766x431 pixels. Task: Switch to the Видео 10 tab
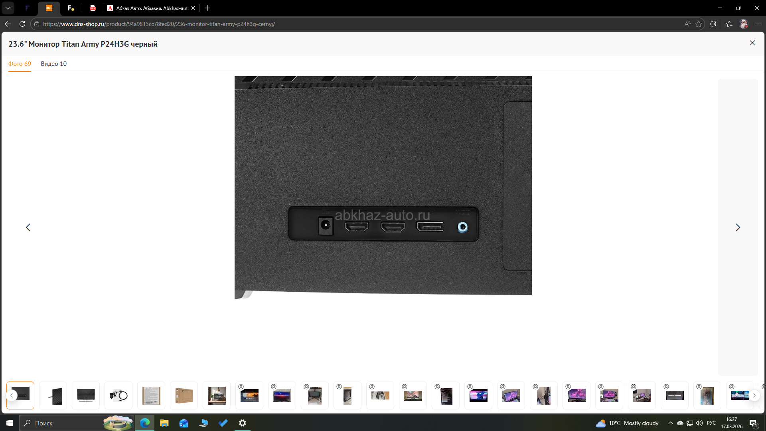pyautogui.click(x=53, y=64)
